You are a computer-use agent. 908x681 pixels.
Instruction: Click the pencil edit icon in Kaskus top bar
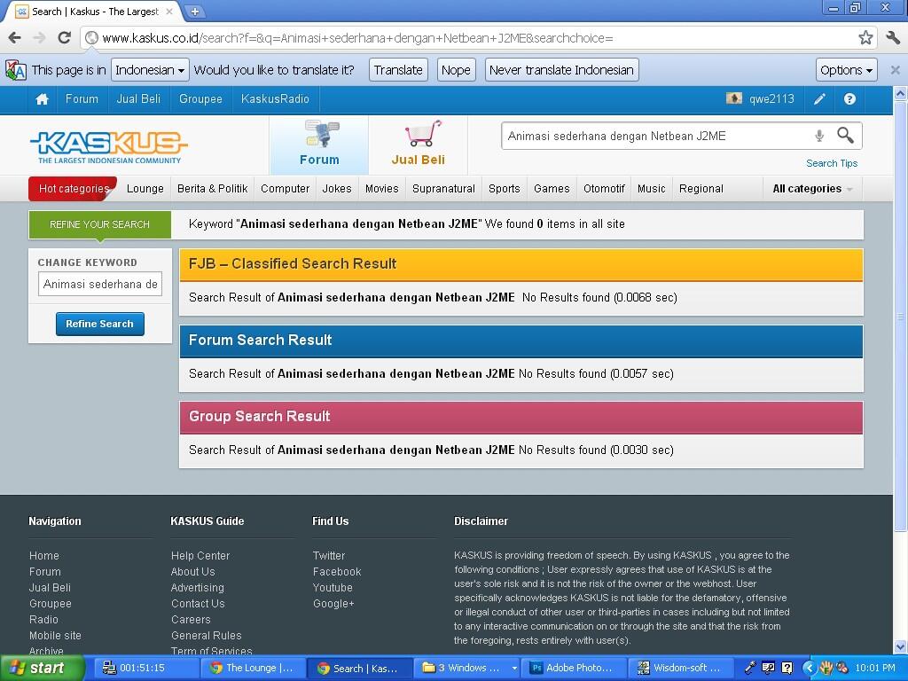pos(819,99)
